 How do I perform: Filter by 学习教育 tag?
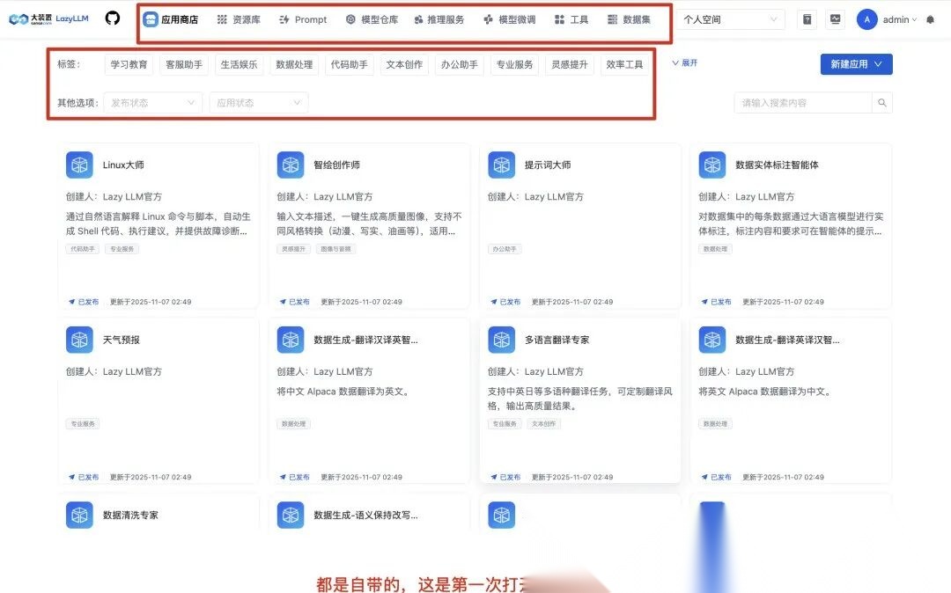click(x=129, y=64)
